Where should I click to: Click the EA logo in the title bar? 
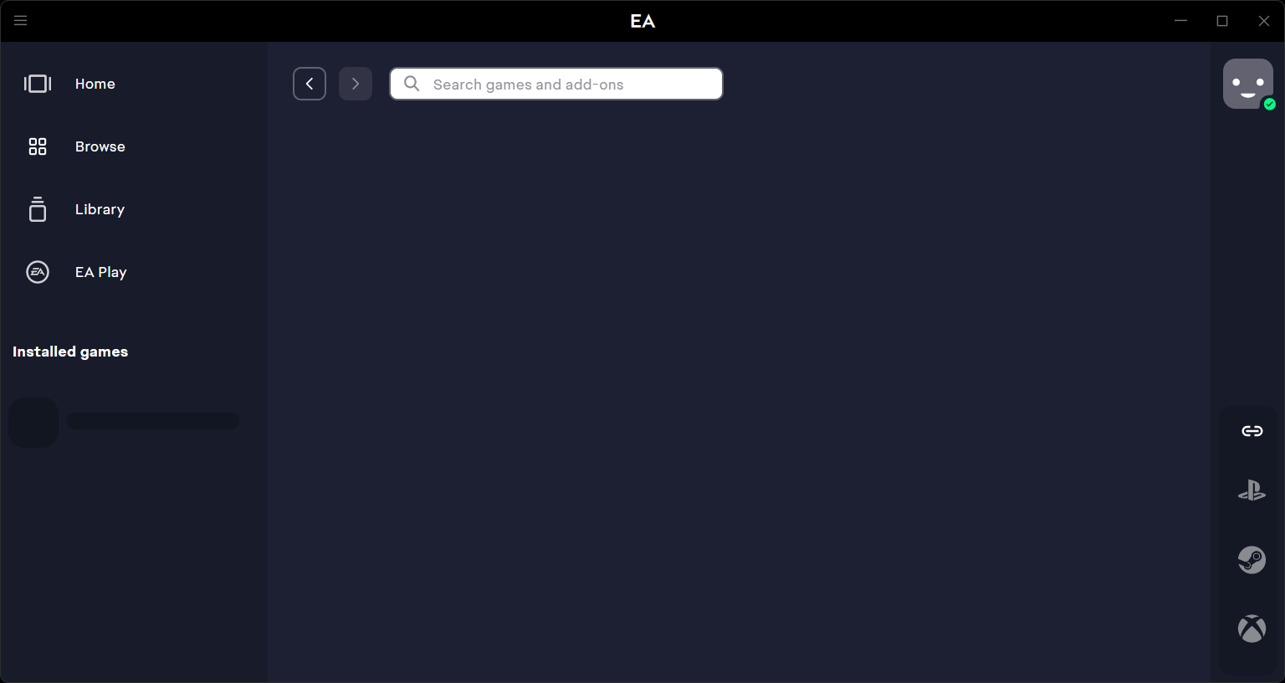[642, 20]
